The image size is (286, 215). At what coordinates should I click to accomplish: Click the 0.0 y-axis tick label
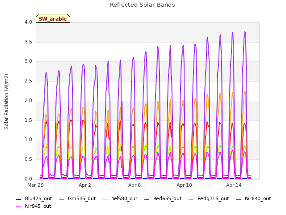pos(28,179)
